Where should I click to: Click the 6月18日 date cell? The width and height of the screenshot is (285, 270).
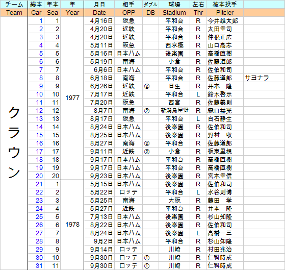[x=99, y=78]
